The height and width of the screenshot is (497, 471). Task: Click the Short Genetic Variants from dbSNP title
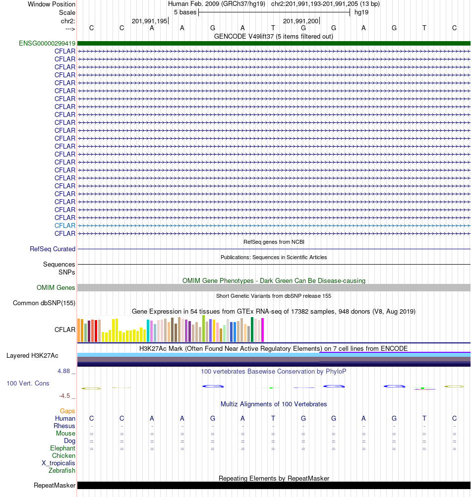tap(273, 296)
